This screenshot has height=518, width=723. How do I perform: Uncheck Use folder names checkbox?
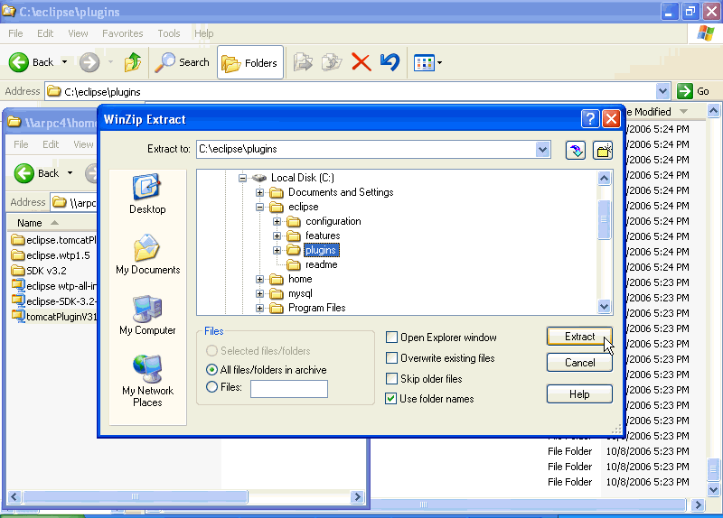pos(392,398)
